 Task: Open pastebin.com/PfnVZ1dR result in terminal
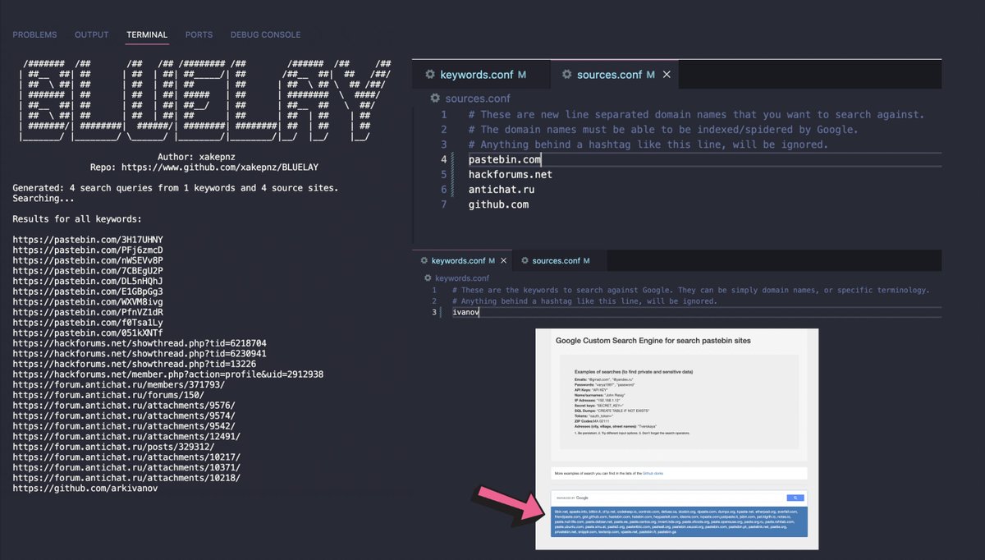(x=88, y=312)
